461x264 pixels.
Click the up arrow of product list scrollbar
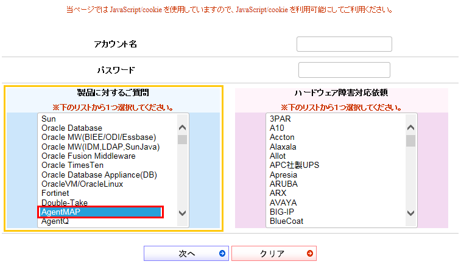tap(182, 128)
